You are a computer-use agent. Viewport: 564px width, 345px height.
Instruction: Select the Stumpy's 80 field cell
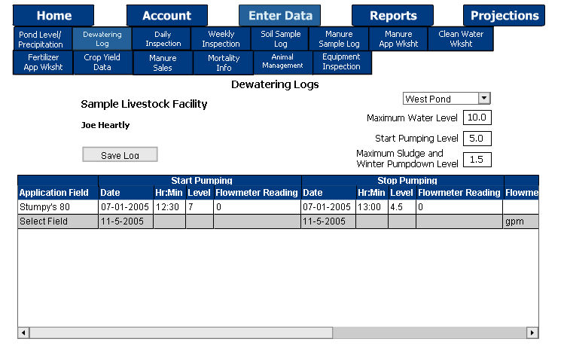tap(58, 207)
